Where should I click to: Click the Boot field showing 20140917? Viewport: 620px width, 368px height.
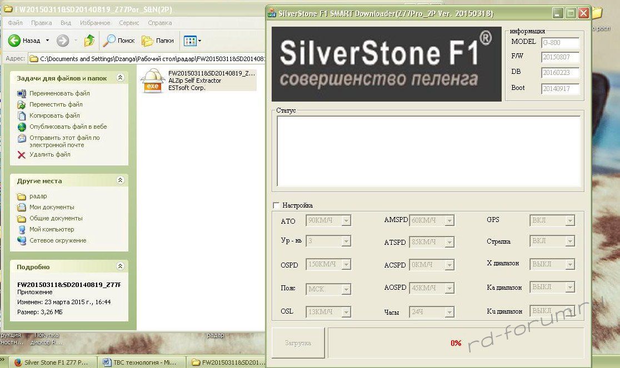point(561,89)
